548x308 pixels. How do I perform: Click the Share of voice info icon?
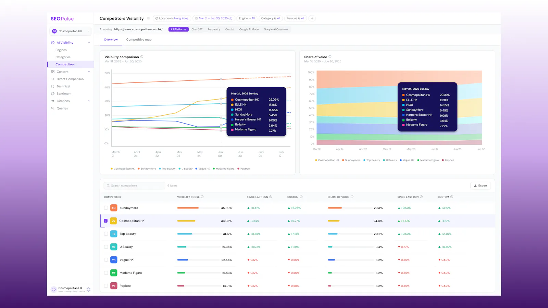pos(330,57)
